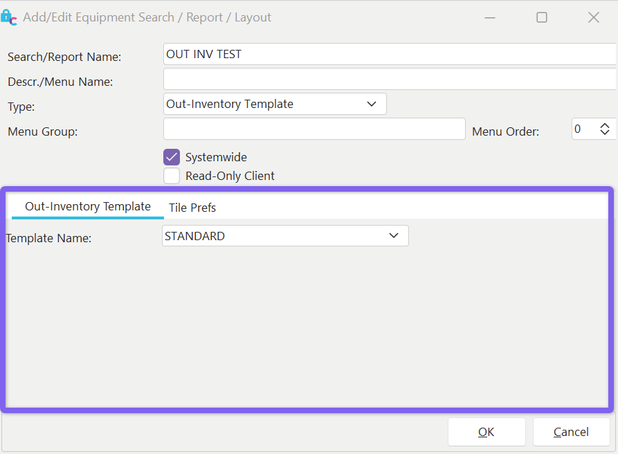This screenshot has width=618, height=454.
Task: Maximize the Add/Edit Equipment Search window
Action: (x=542, y=17)
